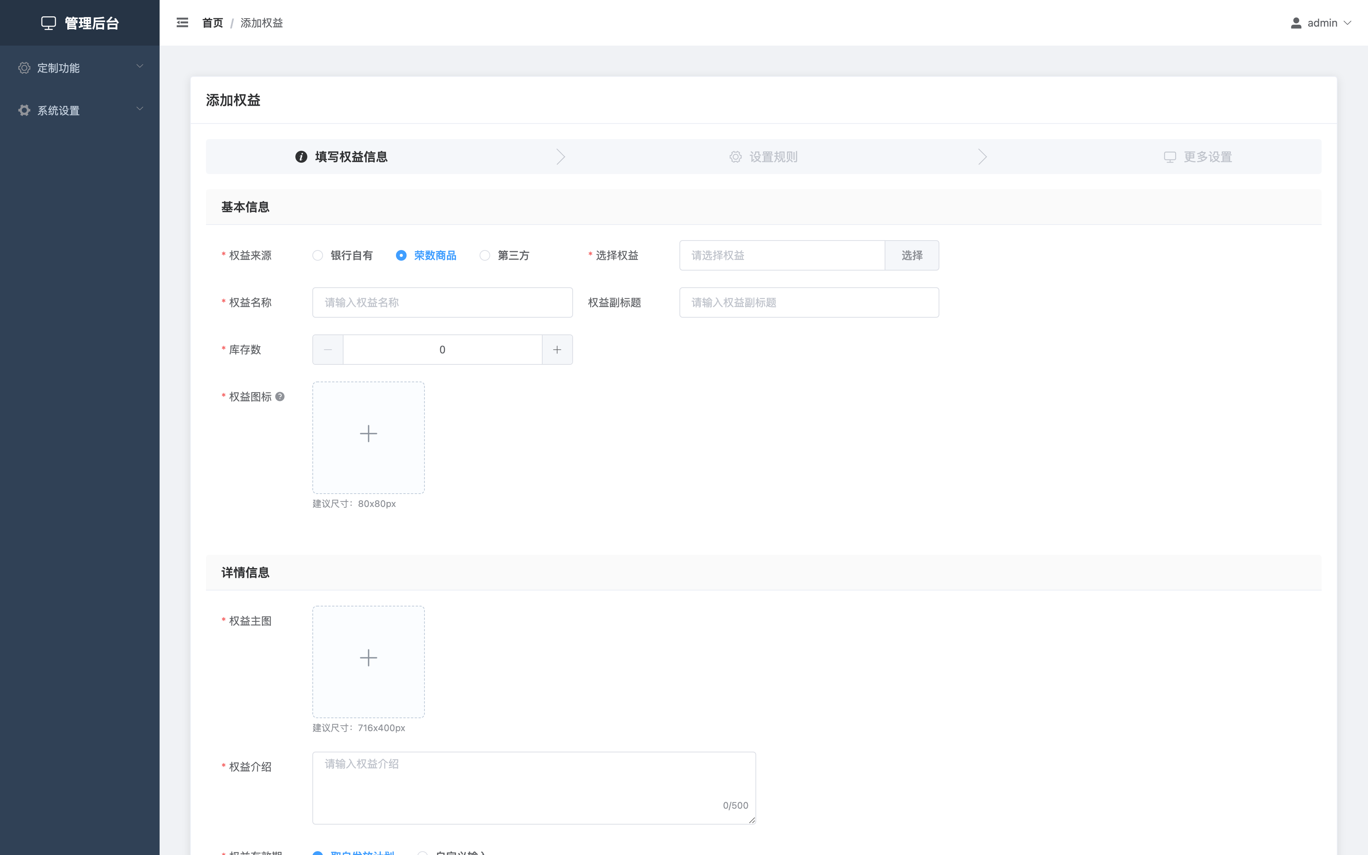
Task: Click the 权益主图 field label
Action: point(250,621)
